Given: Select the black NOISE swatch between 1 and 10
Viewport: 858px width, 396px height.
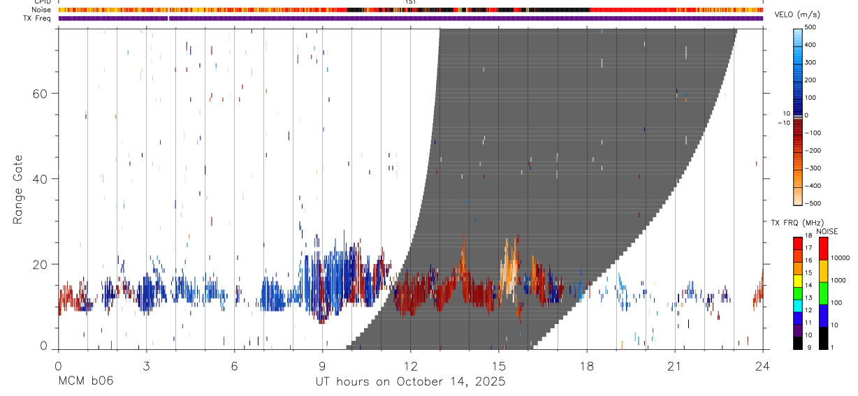Looking at the screenshot, I should (822, 337).
